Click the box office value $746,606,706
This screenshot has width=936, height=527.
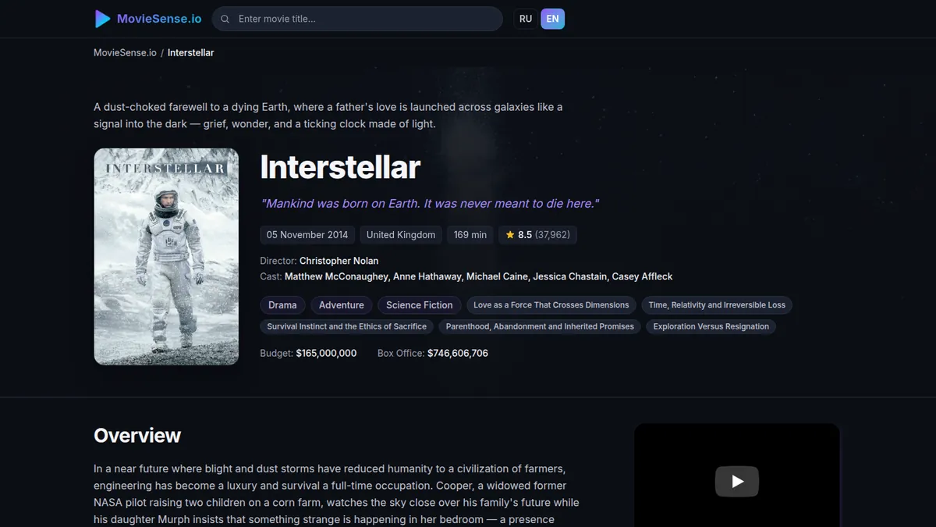[x=458, y=354]
